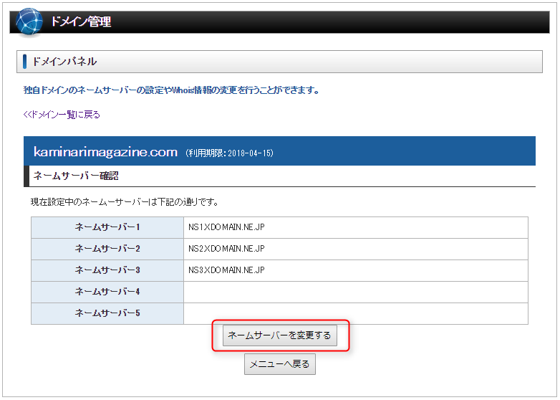This screenshot has width=560, height=400.
Task: Click the globe icon in the header
Action: [x=29, y=21]
